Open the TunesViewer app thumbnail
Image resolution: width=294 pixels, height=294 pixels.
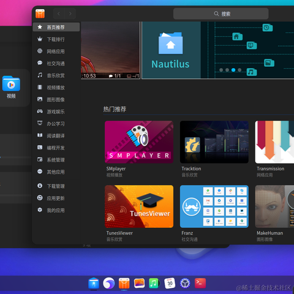(139, 206)
